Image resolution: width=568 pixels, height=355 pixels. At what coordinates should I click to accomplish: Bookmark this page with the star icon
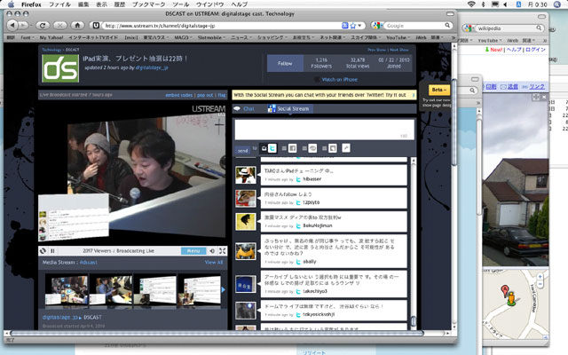point(353,26)
